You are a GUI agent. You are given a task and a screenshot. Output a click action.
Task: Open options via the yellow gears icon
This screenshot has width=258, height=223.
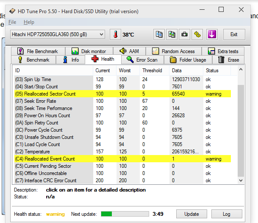click(x=197, y=34)
